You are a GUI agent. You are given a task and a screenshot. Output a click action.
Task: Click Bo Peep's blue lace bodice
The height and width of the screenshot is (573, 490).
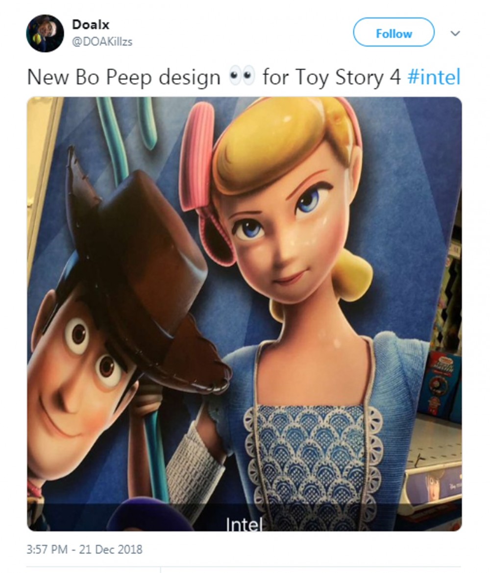(311, 457)
